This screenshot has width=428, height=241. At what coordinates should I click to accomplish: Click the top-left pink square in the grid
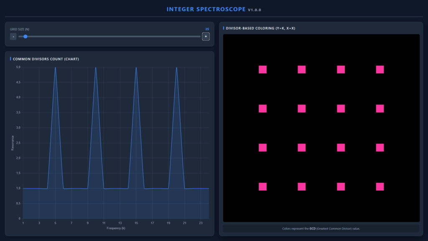[x=262, y=69]
